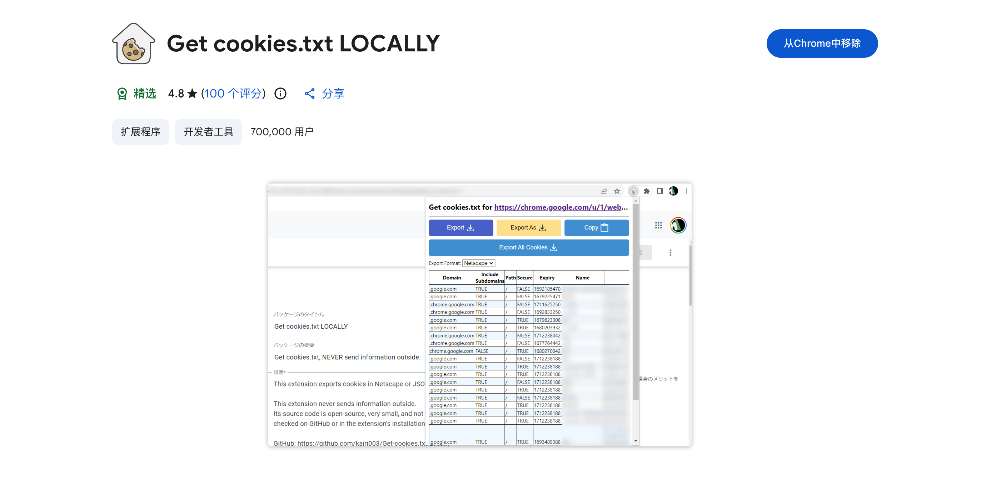
Task: Click the Google apps grid icon
Action: pyautogui.click(x=658, y=226)
